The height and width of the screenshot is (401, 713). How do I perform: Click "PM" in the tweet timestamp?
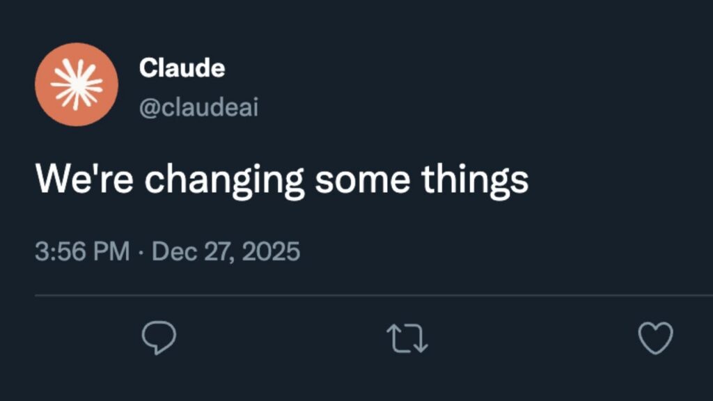click(111, 251)
